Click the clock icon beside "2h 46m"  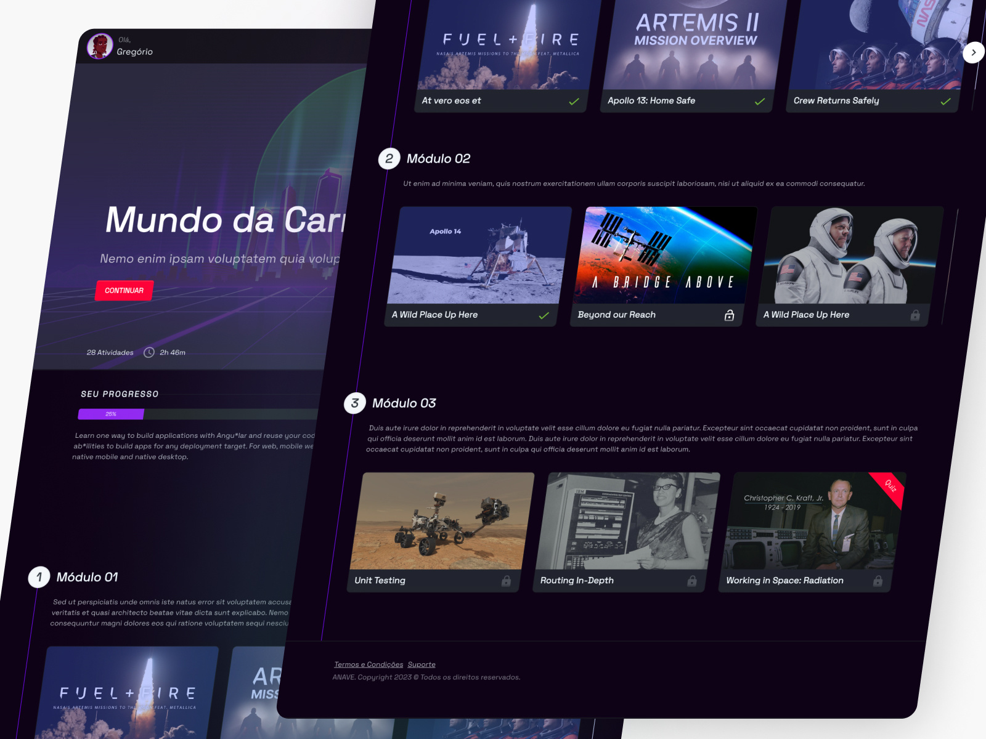(149, 352)
